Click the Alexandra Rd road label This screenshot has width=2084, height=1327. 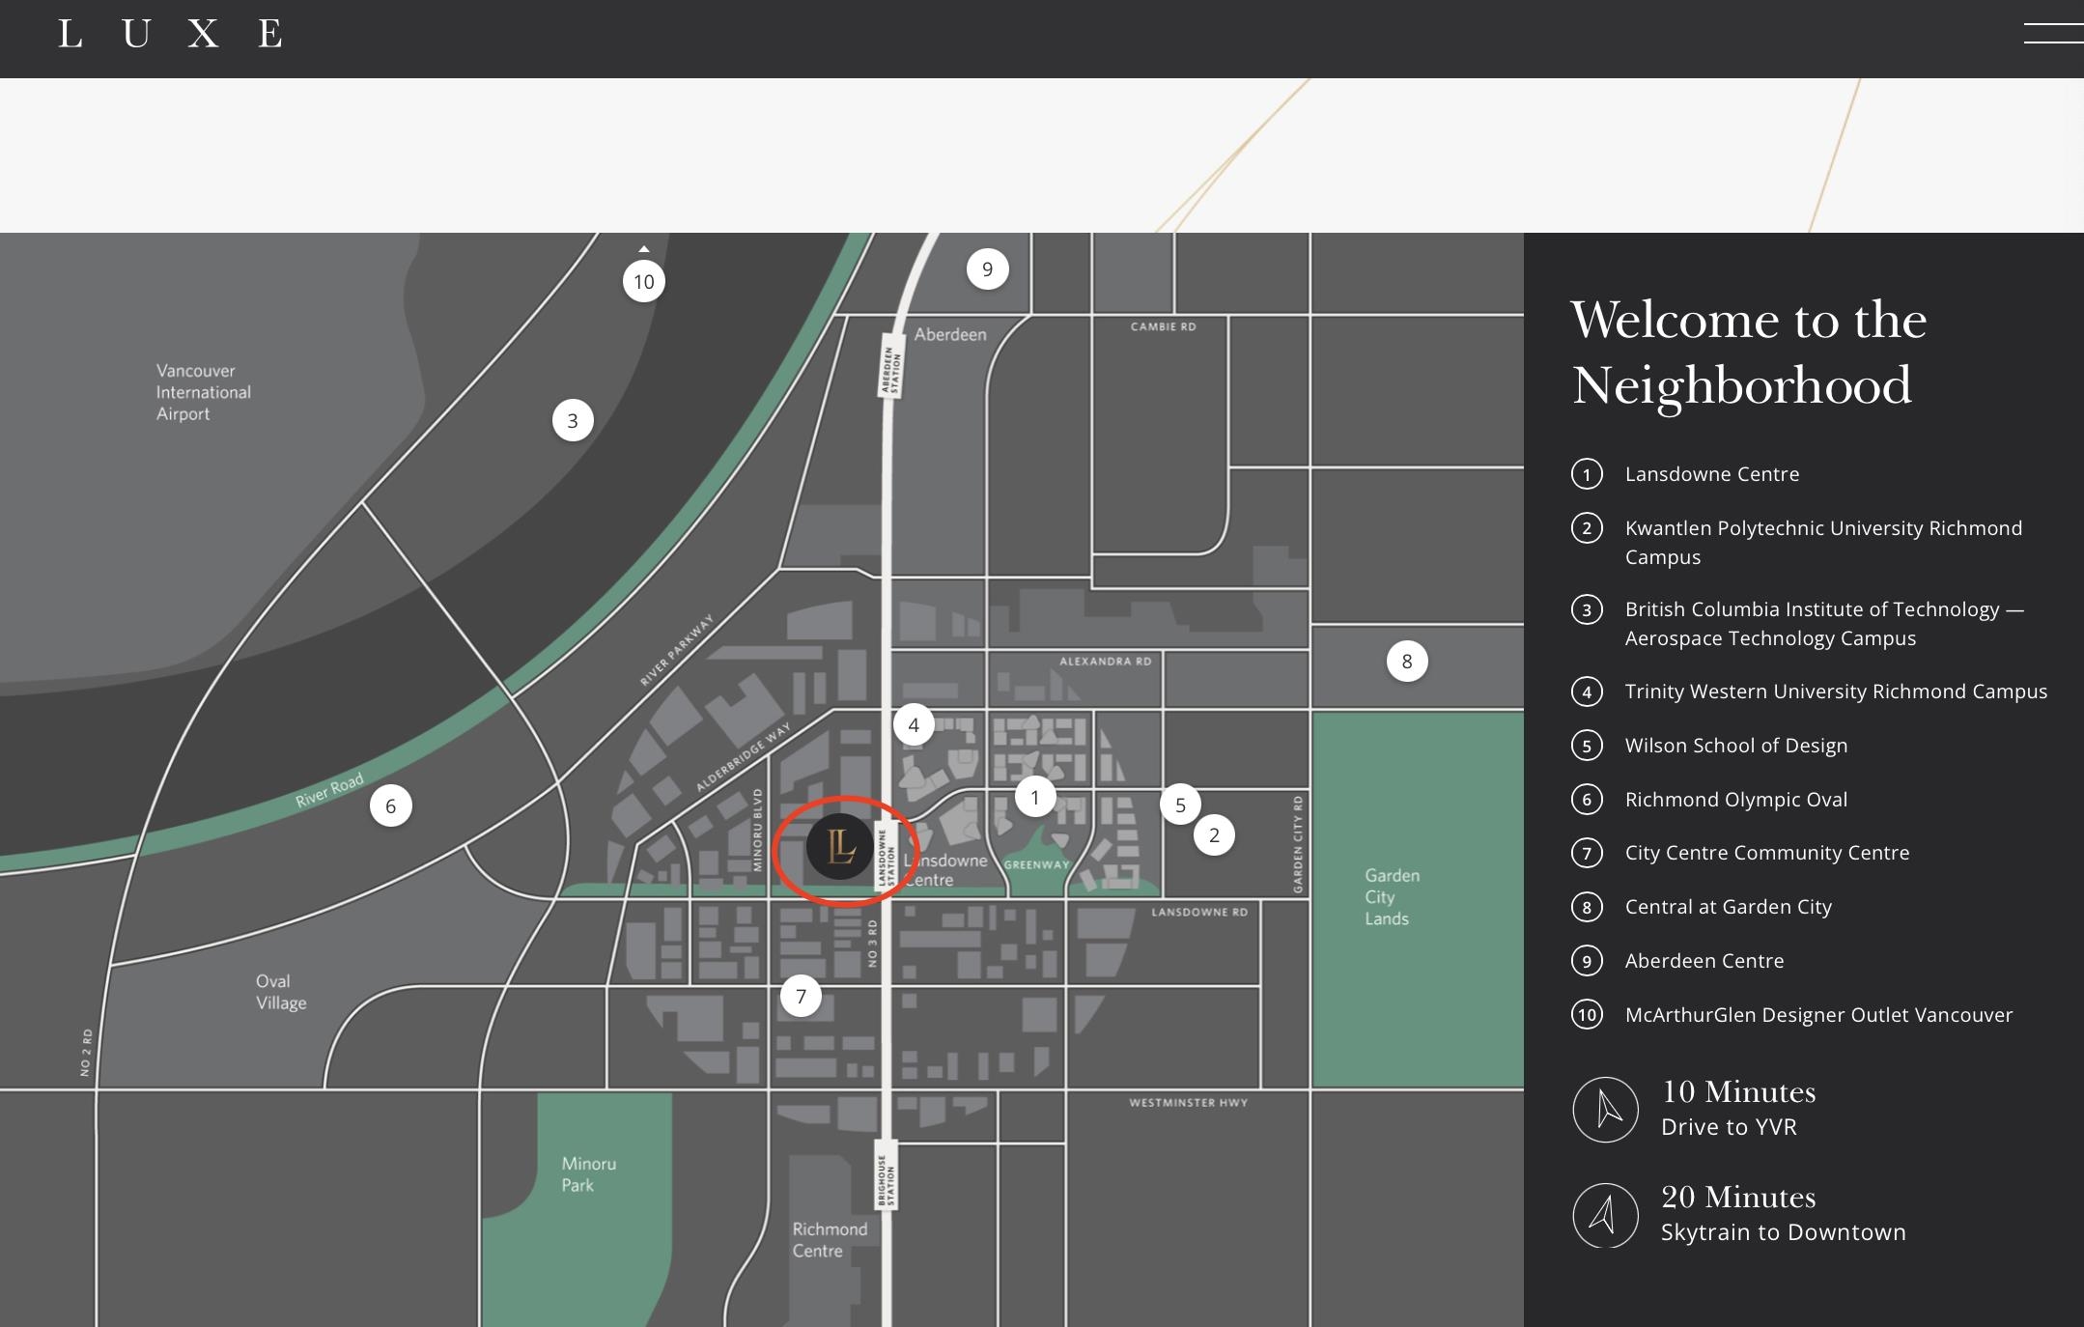[x=1106, y=662]
